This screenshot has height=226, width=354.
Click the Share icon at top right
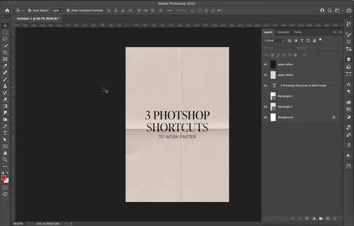pos(349,11)
